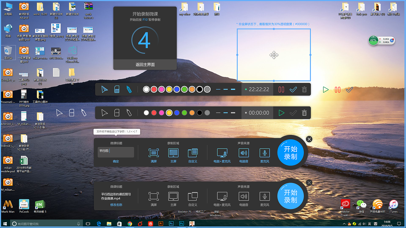Viewport: 406px width, 228px height.
Task: Open the Windows Start menu
Action: click(x=5, y=224)
